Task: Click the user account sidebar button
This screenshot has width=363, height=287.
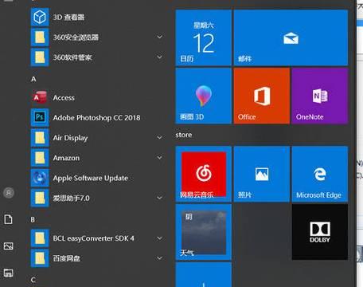Action: 9,193
